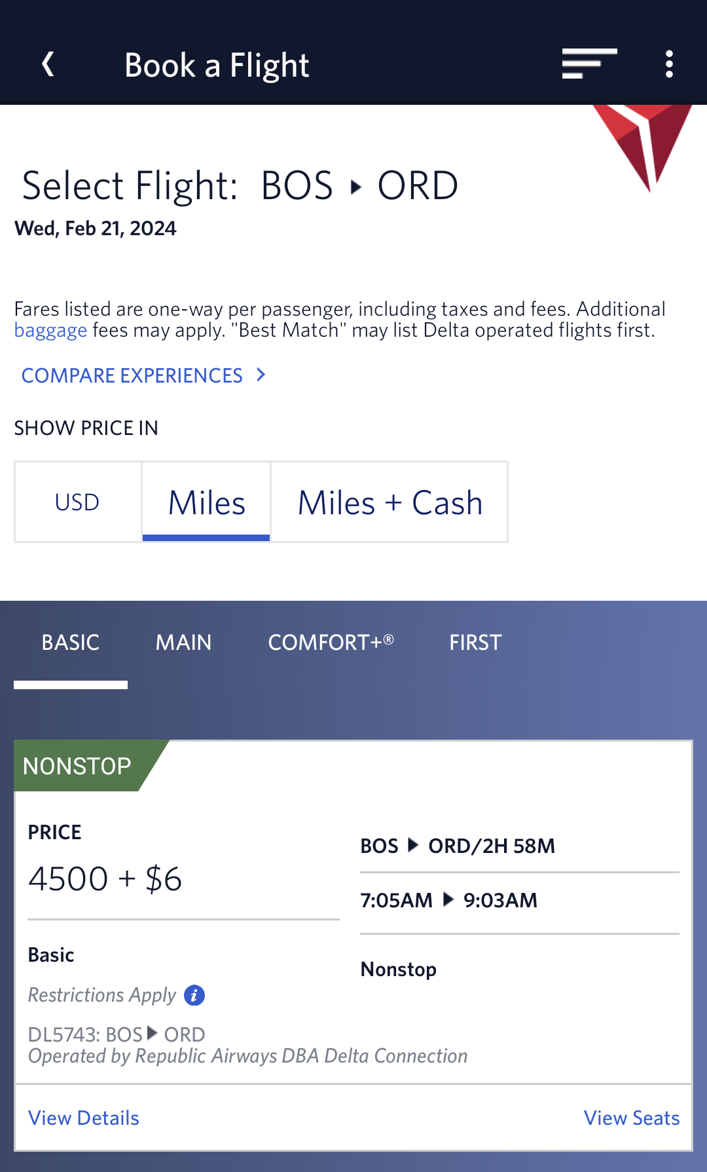Tap View Details for flight DL5743

pos(84,1118)
